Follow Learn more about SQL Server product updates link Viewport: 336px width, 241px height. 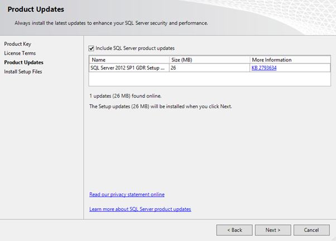click(x=140, y=209)
